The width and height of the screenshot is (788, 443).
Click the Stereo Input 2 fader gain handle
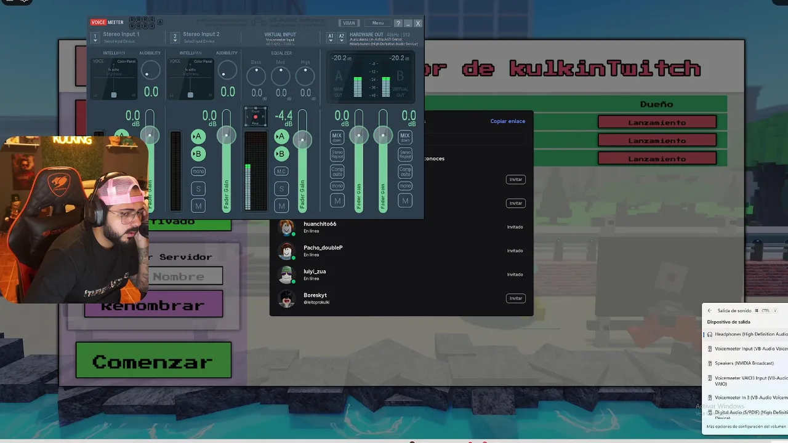click(x=226, y=135)
